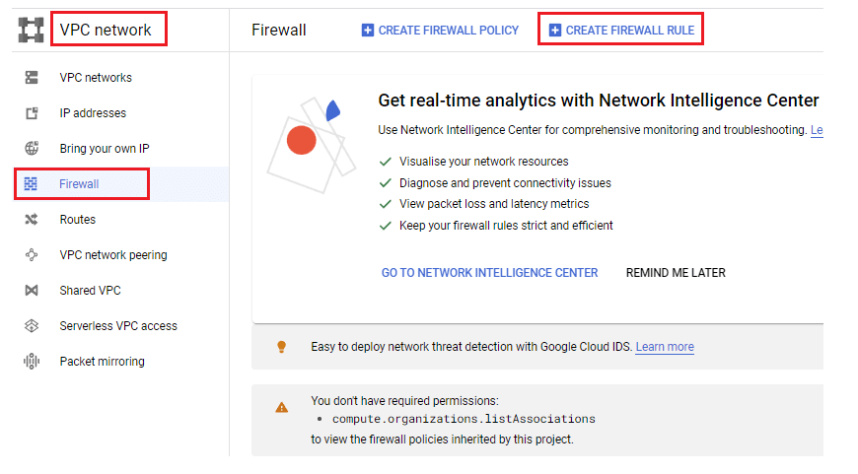The width and height of the screenshot is (858, 474).
Task: Open the Shared VPC page
Action: click(90, 291)
